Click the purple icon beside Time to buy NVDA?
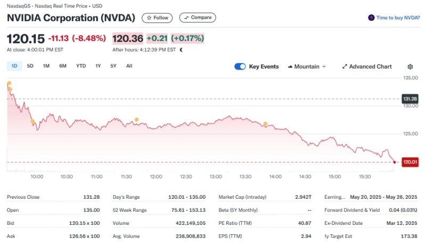This screenshot has width=426, height=246. point(371,18)
